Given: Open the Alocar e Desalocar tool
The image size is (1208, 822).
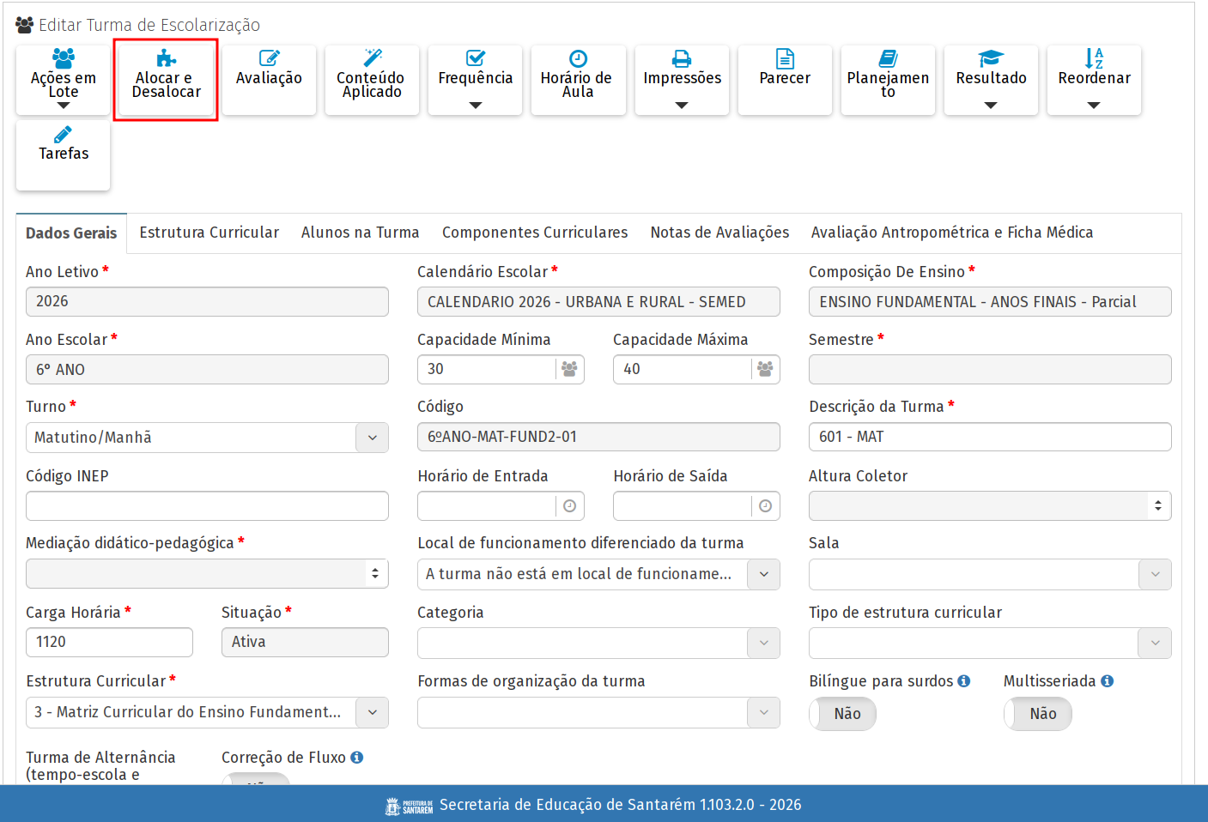Looking at the screenshot, I should (166, 79).
